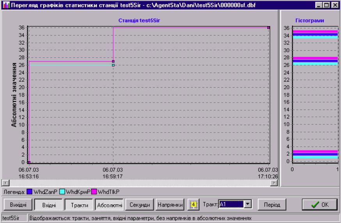
Task: Maximize the statistics window
Action: pos(327,5)
